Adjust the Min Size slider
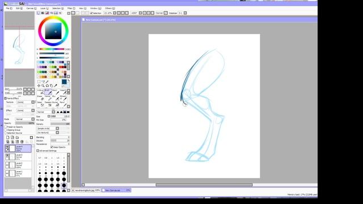The height and width of the screenshot is (204, 363). coord(60,120)
